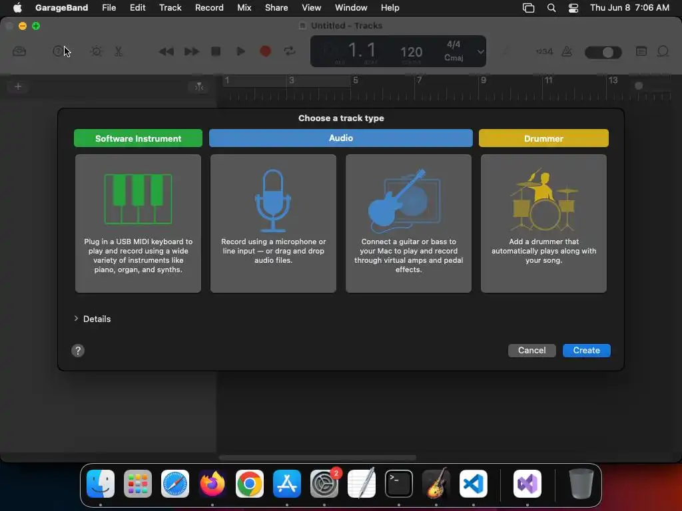682x511 pixels.
Task: Open System Settings from the Dock
Action: pos(324,484)
